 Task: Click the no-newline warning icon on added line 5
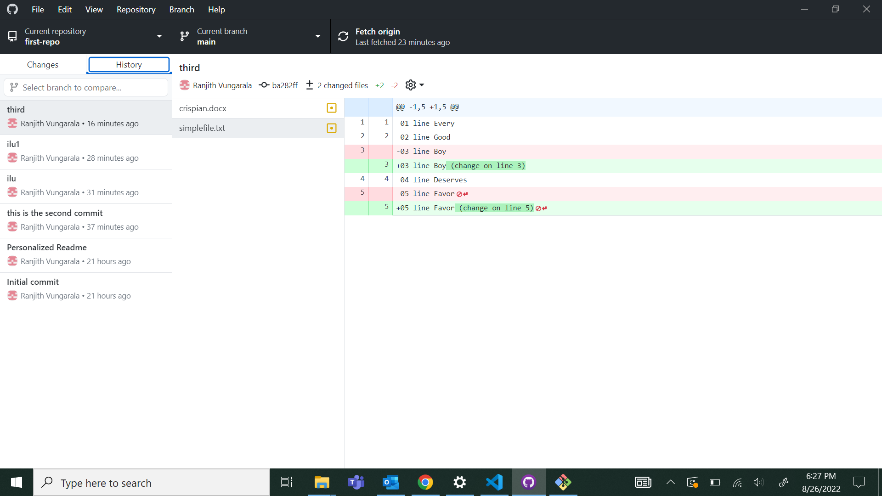(541, 209)
